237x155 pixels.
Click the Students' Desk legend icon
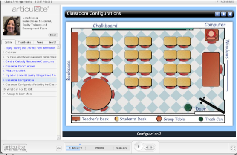[x=116, y=119]
